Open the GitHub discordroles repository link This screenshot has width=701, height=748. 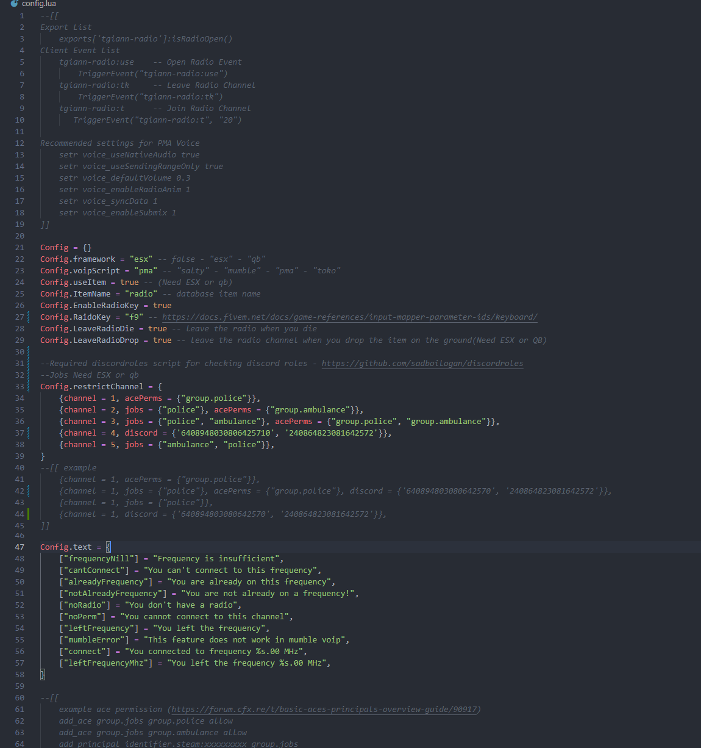point(422,364)
